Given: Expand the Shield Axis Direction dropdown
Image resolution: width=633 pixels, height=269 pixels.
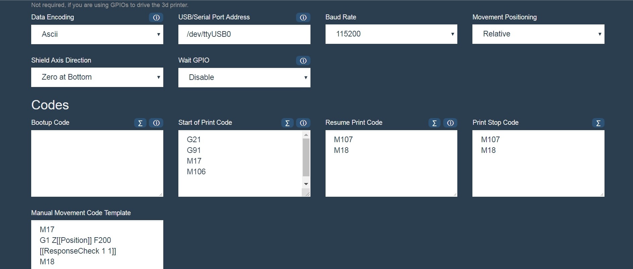Looking at the screenshot, I should (x=97, y=77).
